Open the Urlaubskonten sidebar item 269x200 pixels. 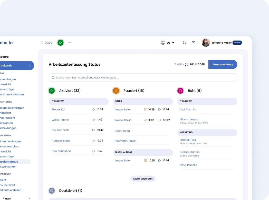tap(6, 123)
